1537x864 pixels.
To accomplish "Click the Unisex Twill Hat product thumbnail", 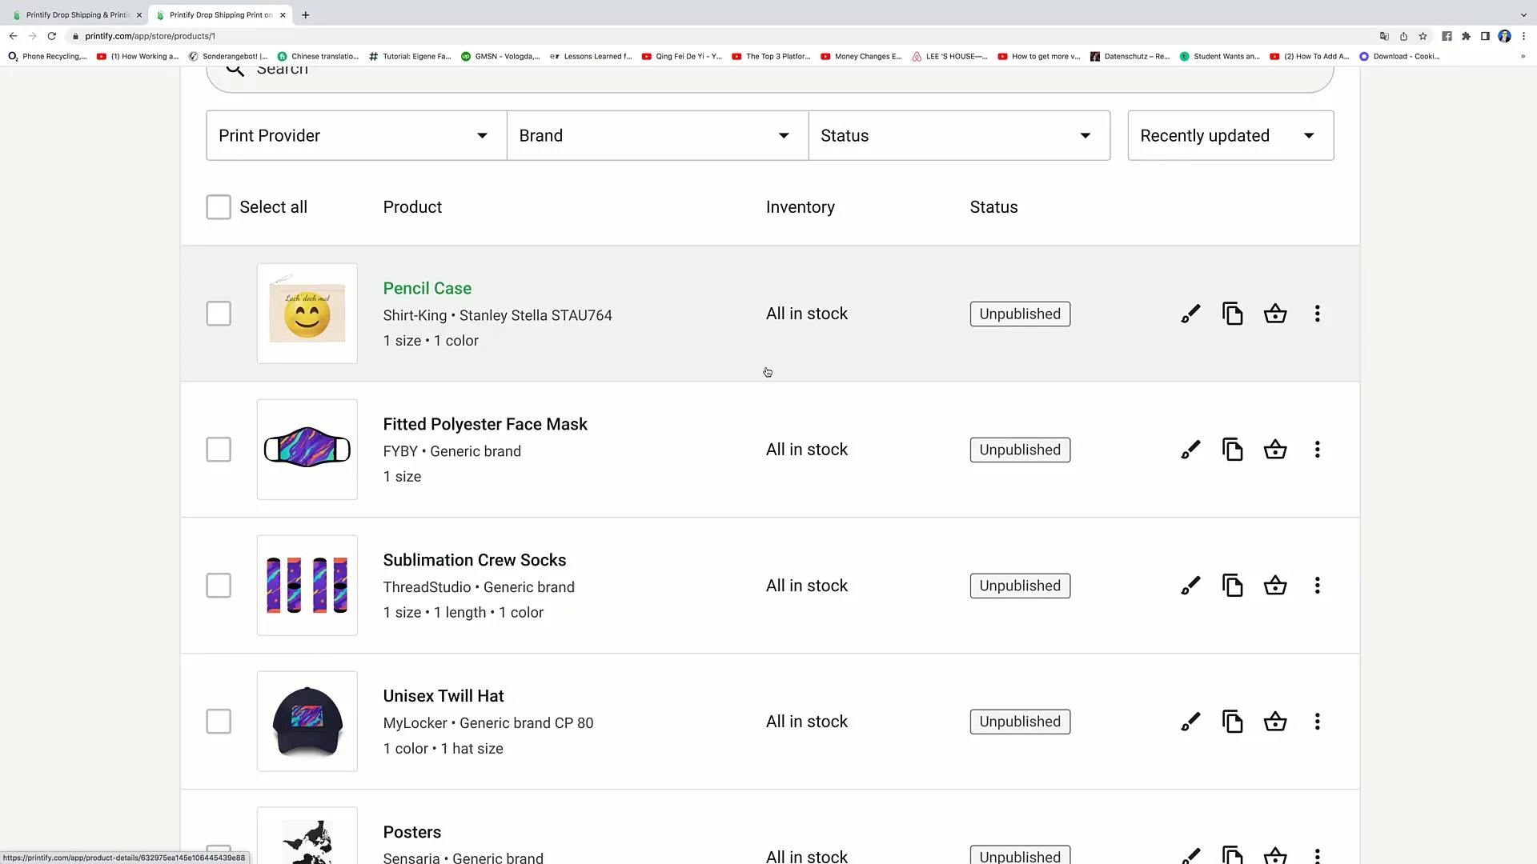I will [306, 722].
